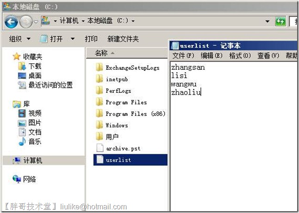Image resolution: width=299 pixels, height=213 pixels.
Task: Open the 格式(O) menu in Notepad
Action: [x=240, y=55]
